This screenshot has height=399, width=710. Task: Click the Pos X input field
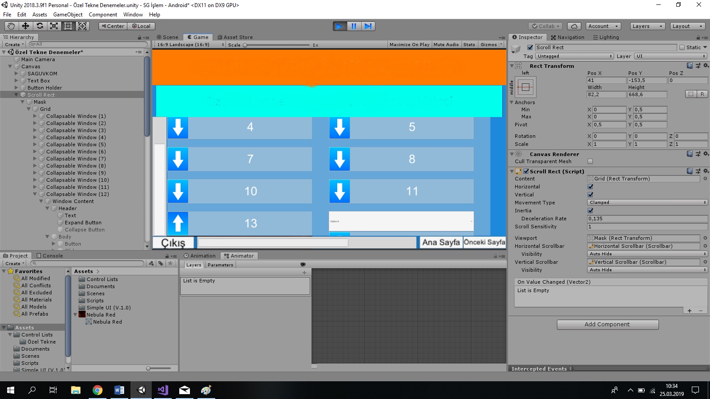606,80
